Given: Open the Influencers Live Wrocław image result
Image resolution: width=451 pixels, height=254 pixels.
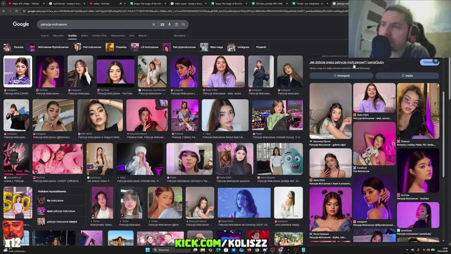Looking at the screenshot, I should click(152, 71).
